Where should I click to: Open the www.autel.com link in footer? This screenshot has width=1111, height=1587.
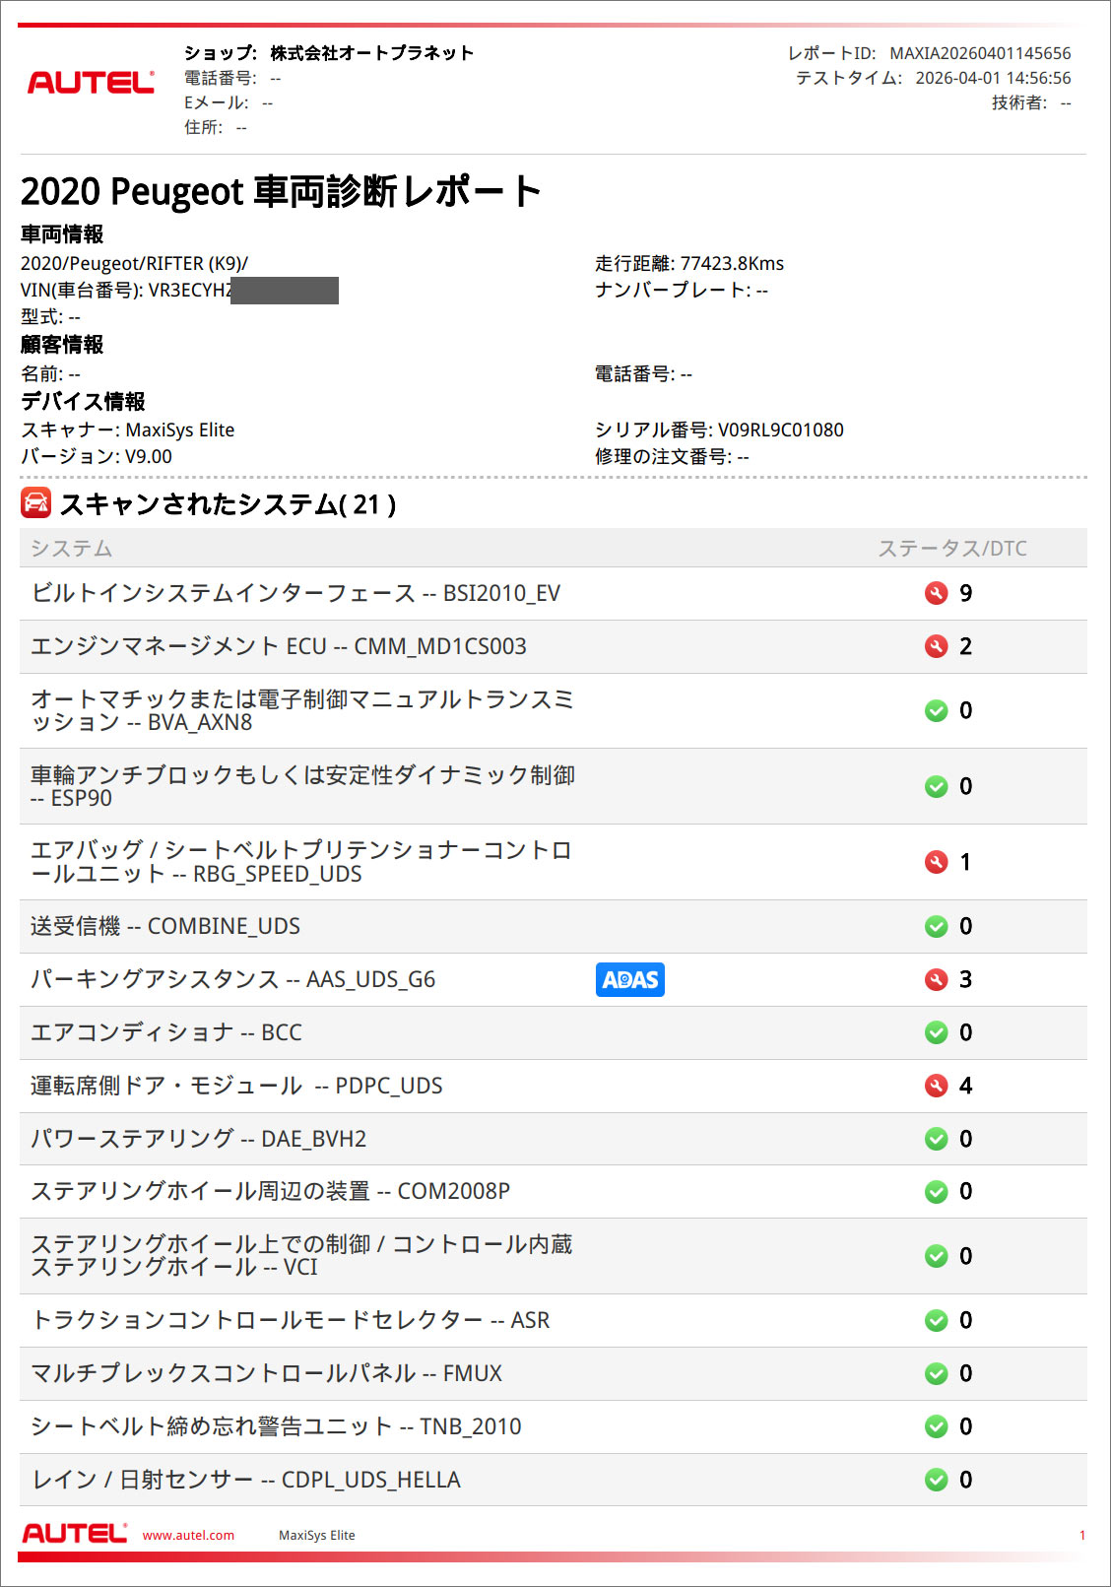pyautogui.click(x=188, y=1535)
